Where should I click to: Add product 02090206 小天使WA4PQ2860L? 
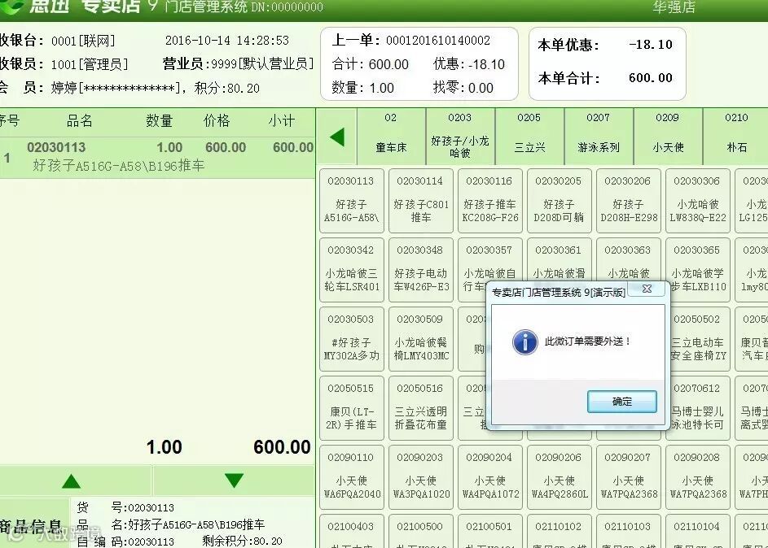tap(559, 477)
